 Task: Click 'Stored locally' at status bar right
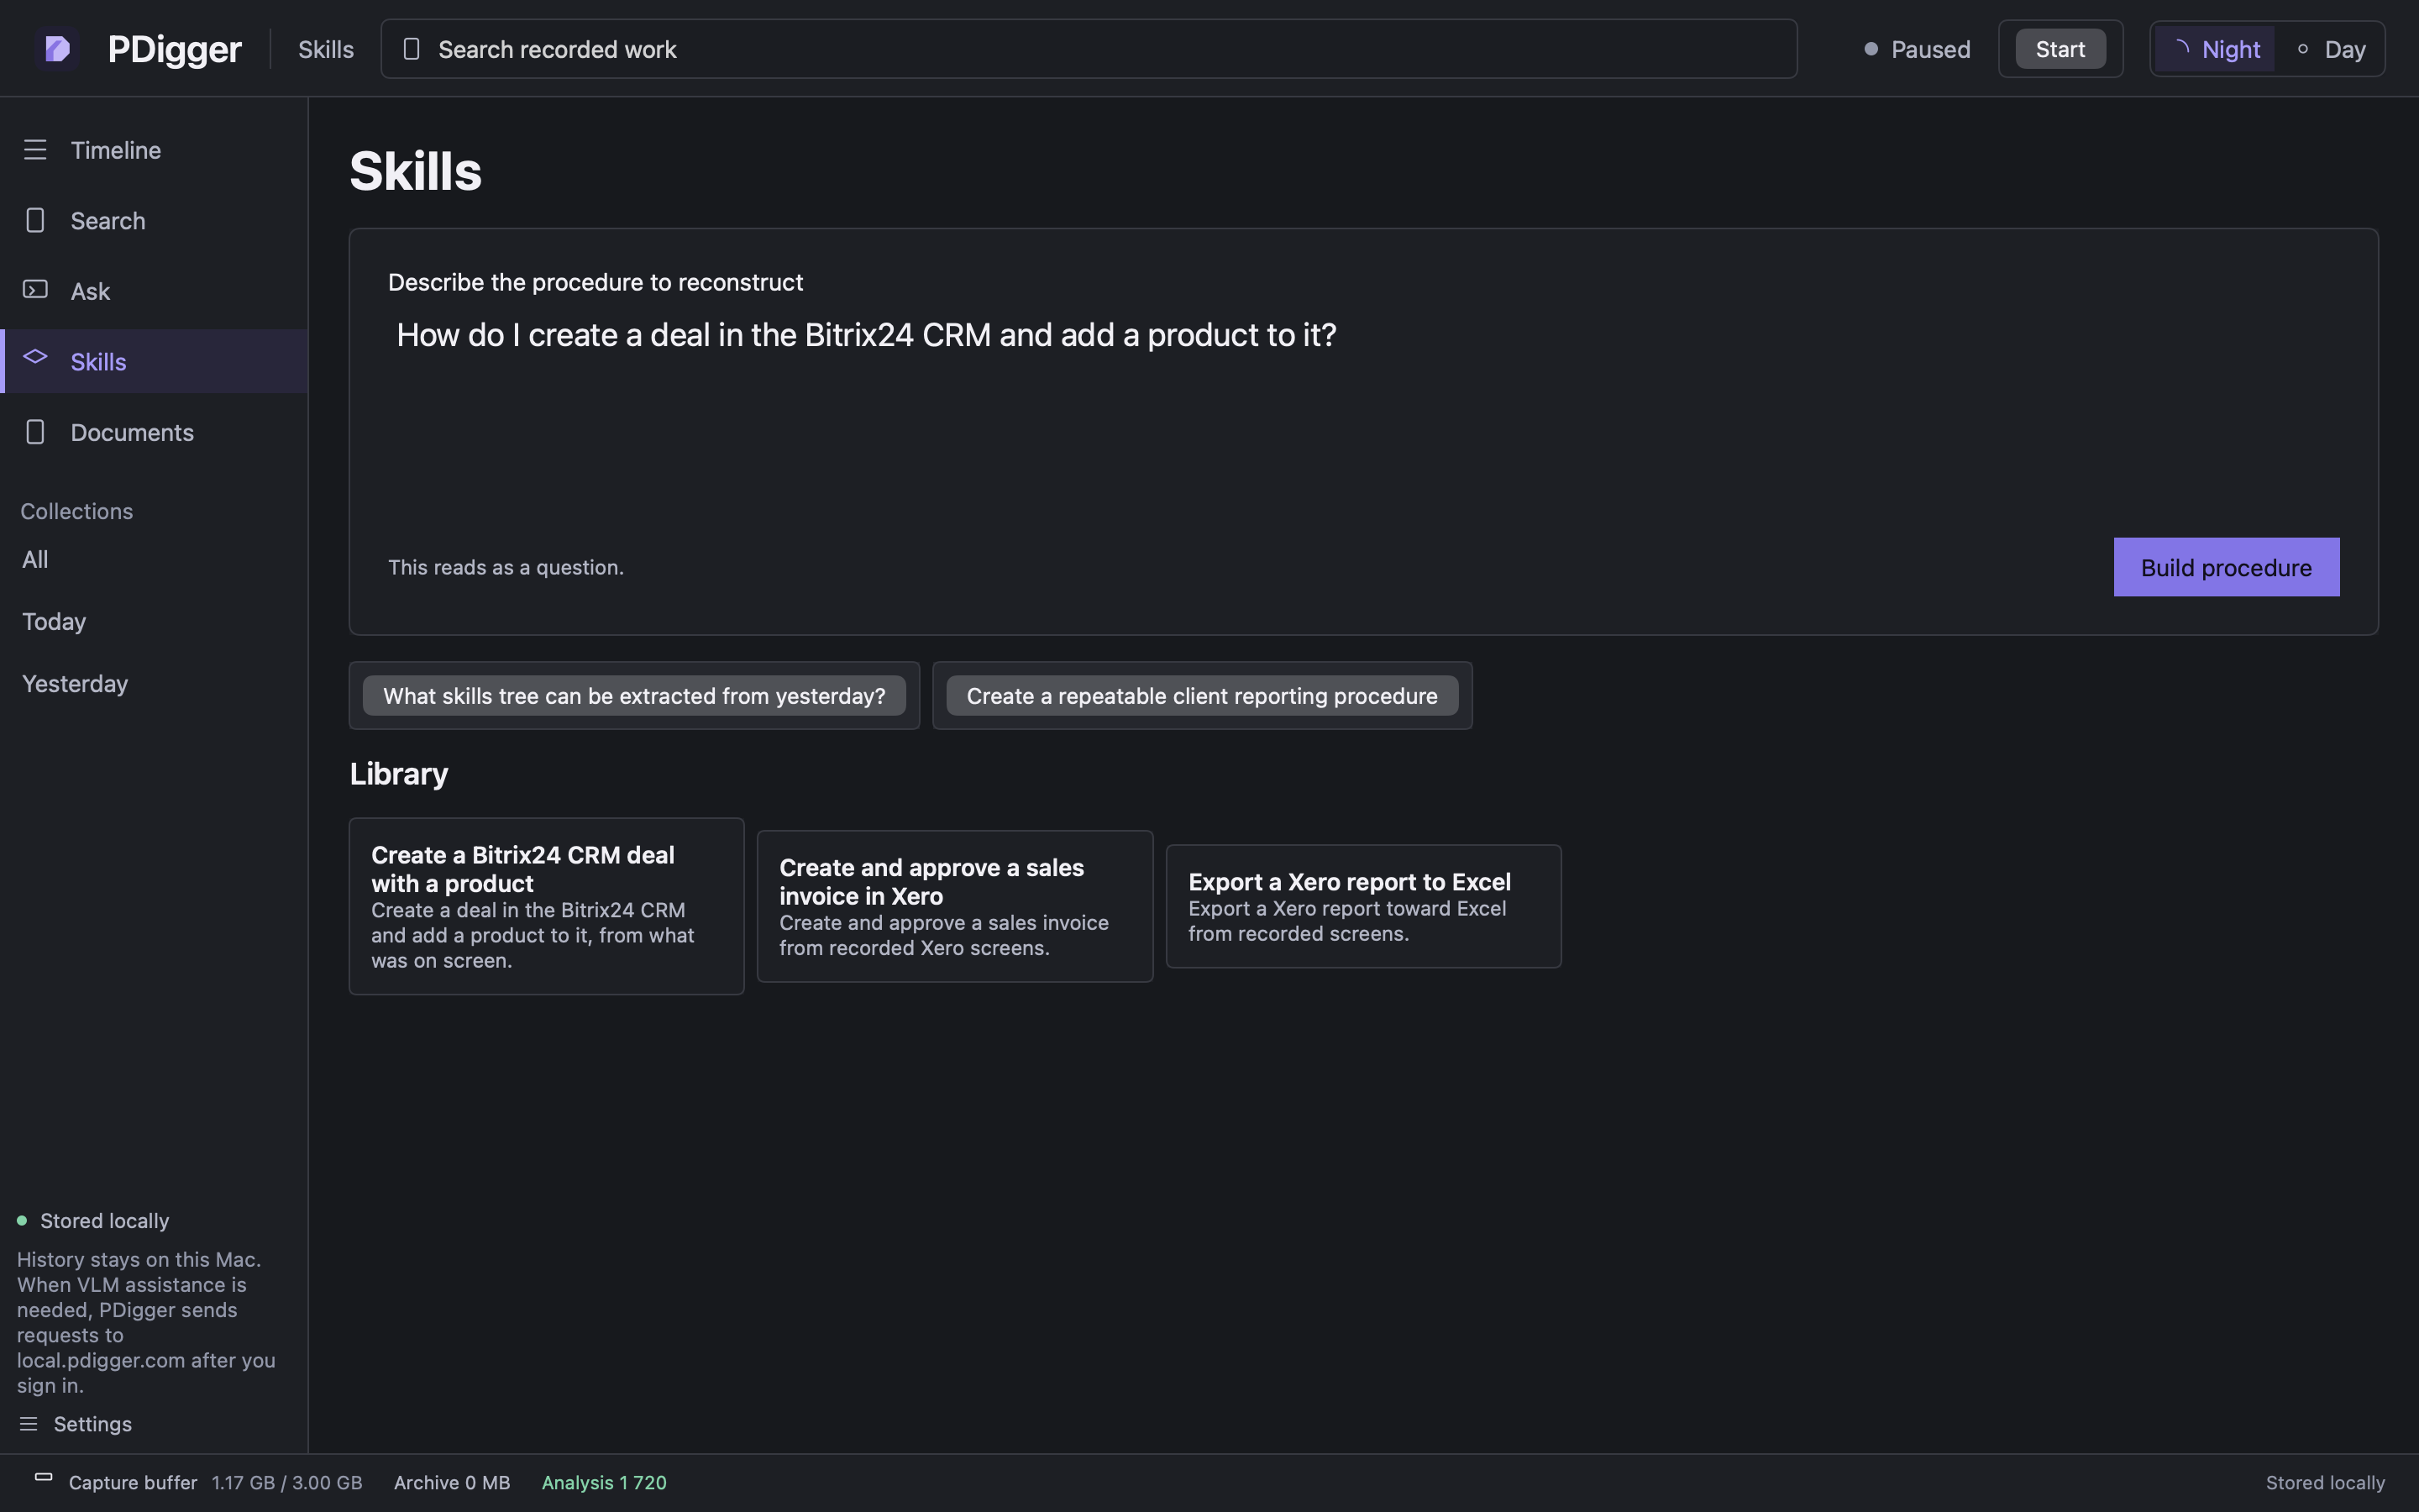click(2325, 1482)
